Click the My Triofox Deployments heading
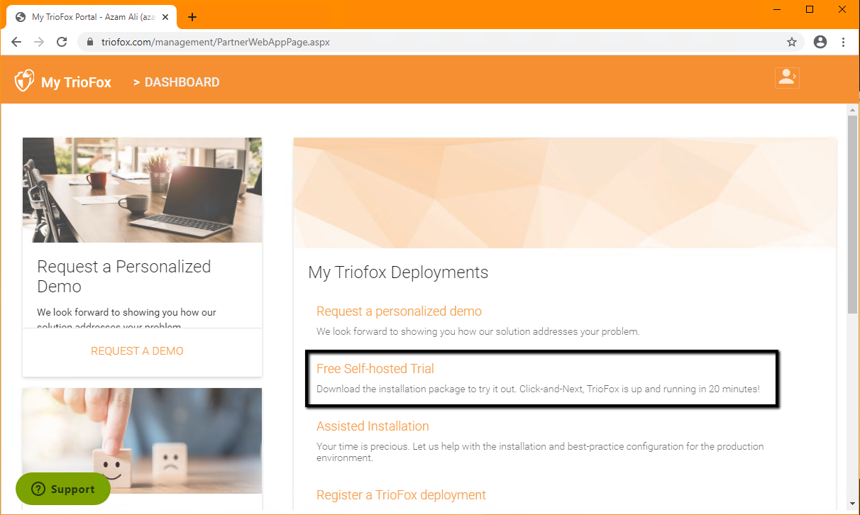Image resolution: width=860 pixels, height=515 pixels. [x=398, y=272]
